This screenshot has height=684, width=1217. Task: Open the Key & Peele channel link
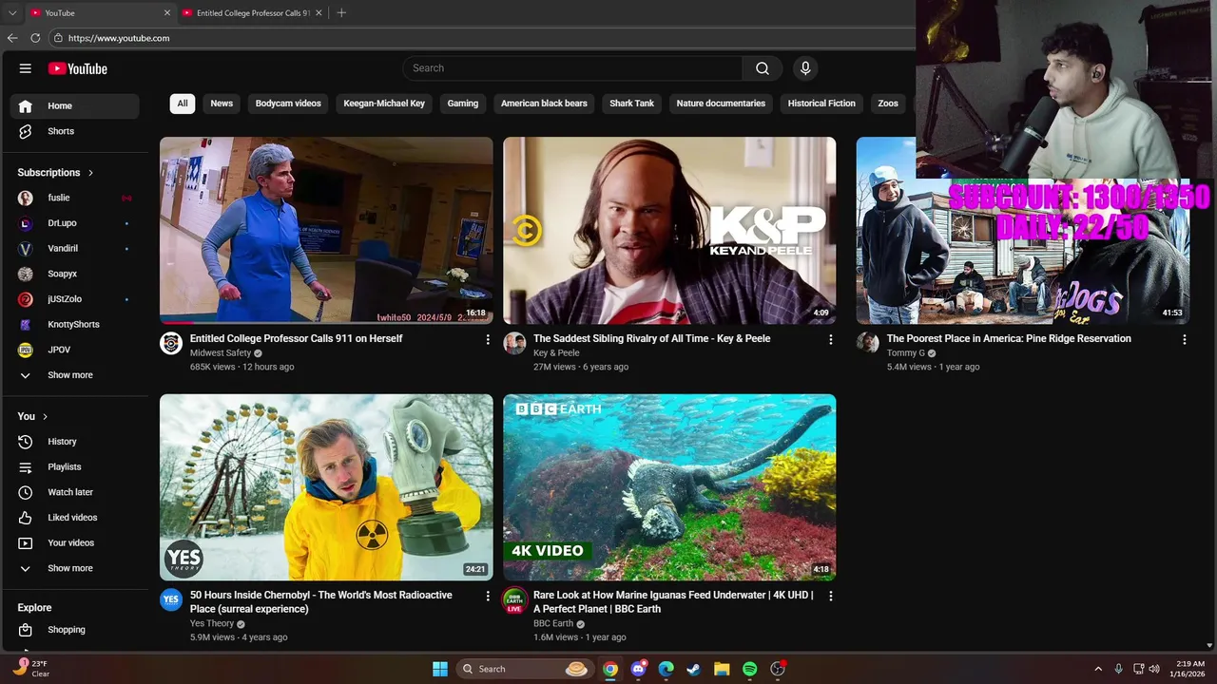[556, 353]
